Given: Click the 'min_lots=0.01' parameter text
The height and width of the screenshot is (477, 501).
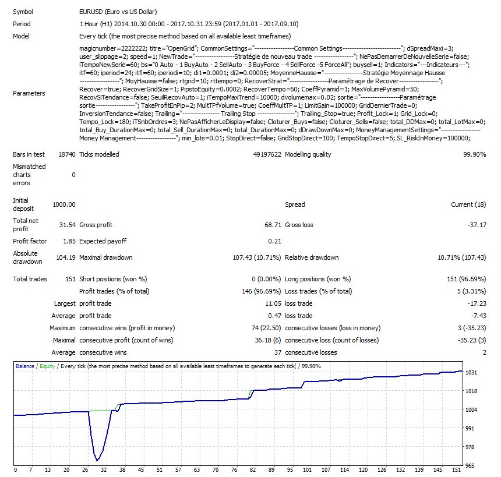Looking at the screenshot, I should [x=202, y=139].
